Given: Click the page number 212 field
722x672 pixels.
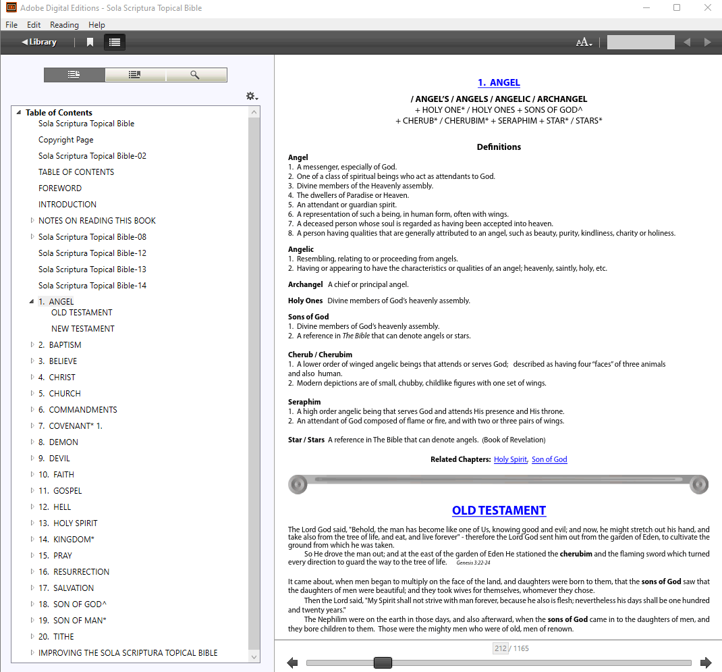Looking at the screenshot, I should [501, 648].
